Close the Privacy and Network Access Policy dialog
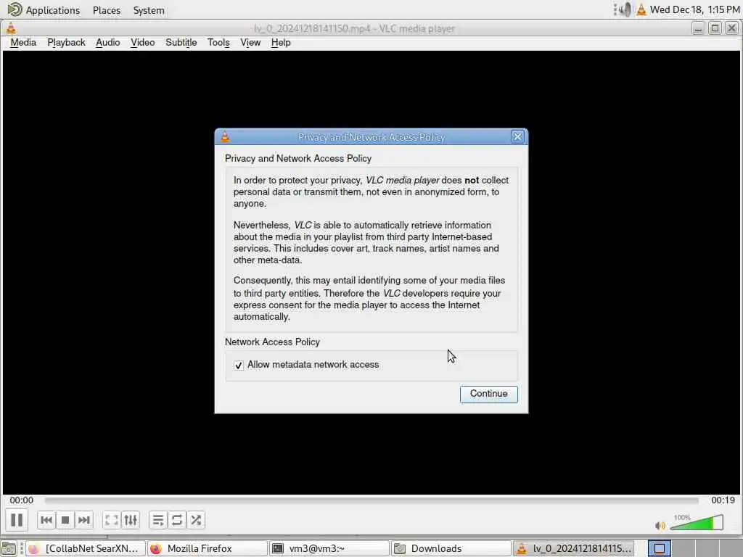Viewport: 743px width, 557px height. coord(517,137)
